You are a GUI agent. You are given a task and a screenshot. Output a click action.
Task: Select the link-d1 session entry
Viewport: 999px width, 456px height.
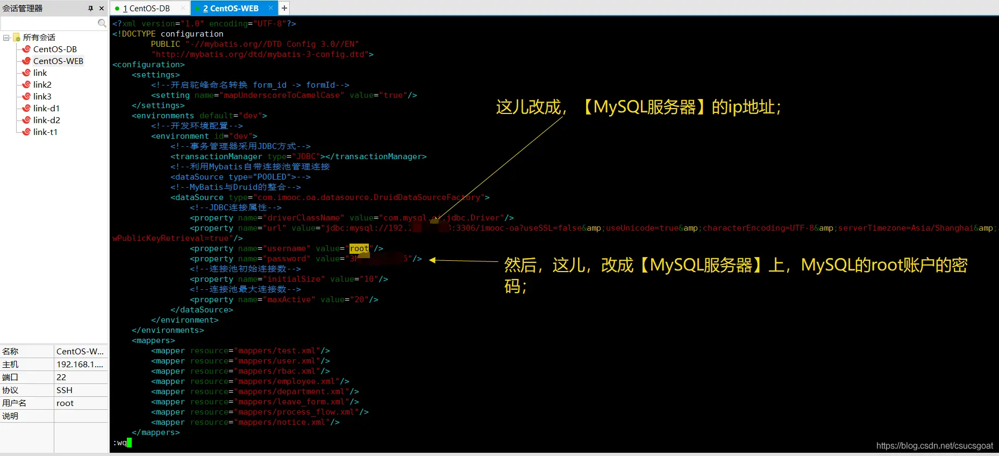point(46,108)
